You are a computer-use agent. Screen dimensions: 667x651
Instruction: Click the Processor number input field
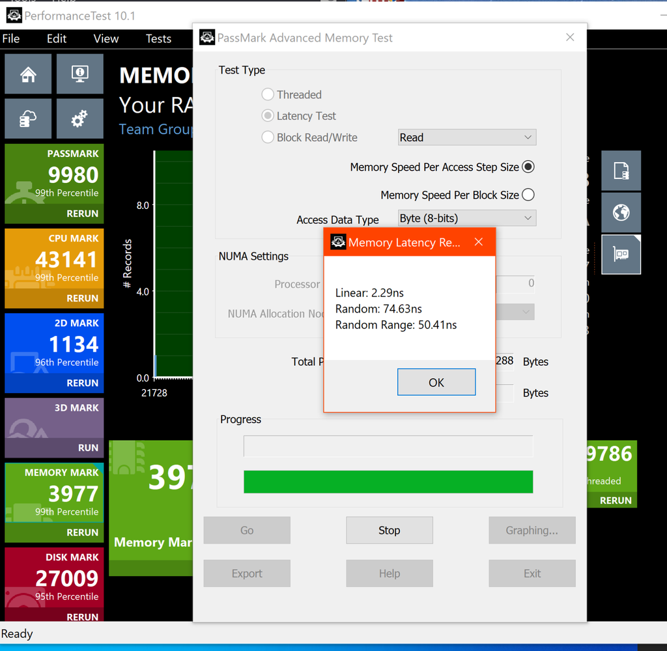(x=515, y=284)
